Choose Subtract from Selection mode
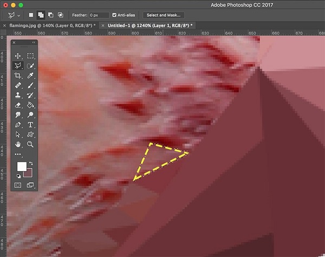The width and height of the screenshot is (325, 257). [50, 15]
